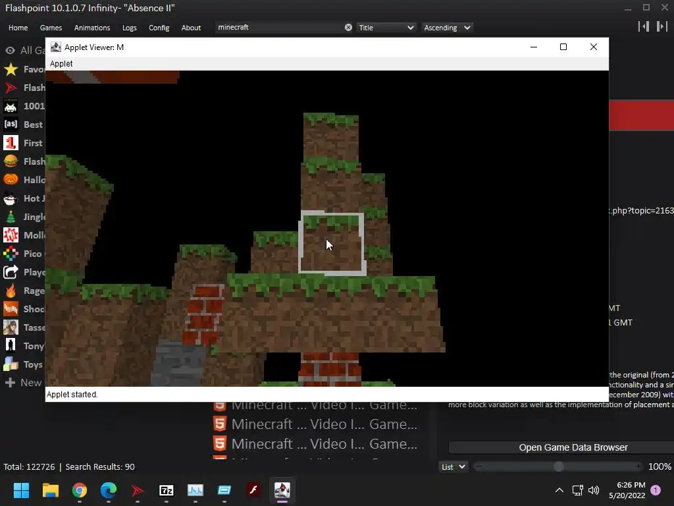Image resolution: width=674 pixels, height=506 pixels.
Task: Open the clock showing 6:26 PM
Action: 627,490
